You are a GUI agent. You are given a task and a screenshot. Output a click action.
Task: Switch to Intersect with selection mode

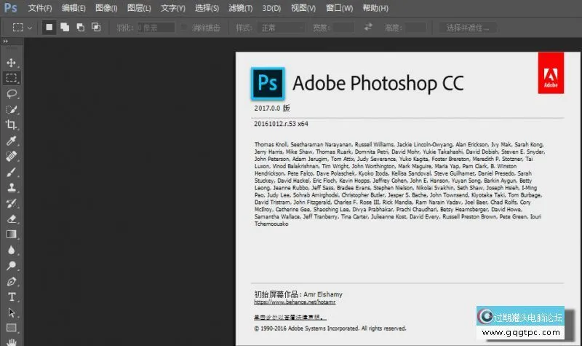(95, 28)
